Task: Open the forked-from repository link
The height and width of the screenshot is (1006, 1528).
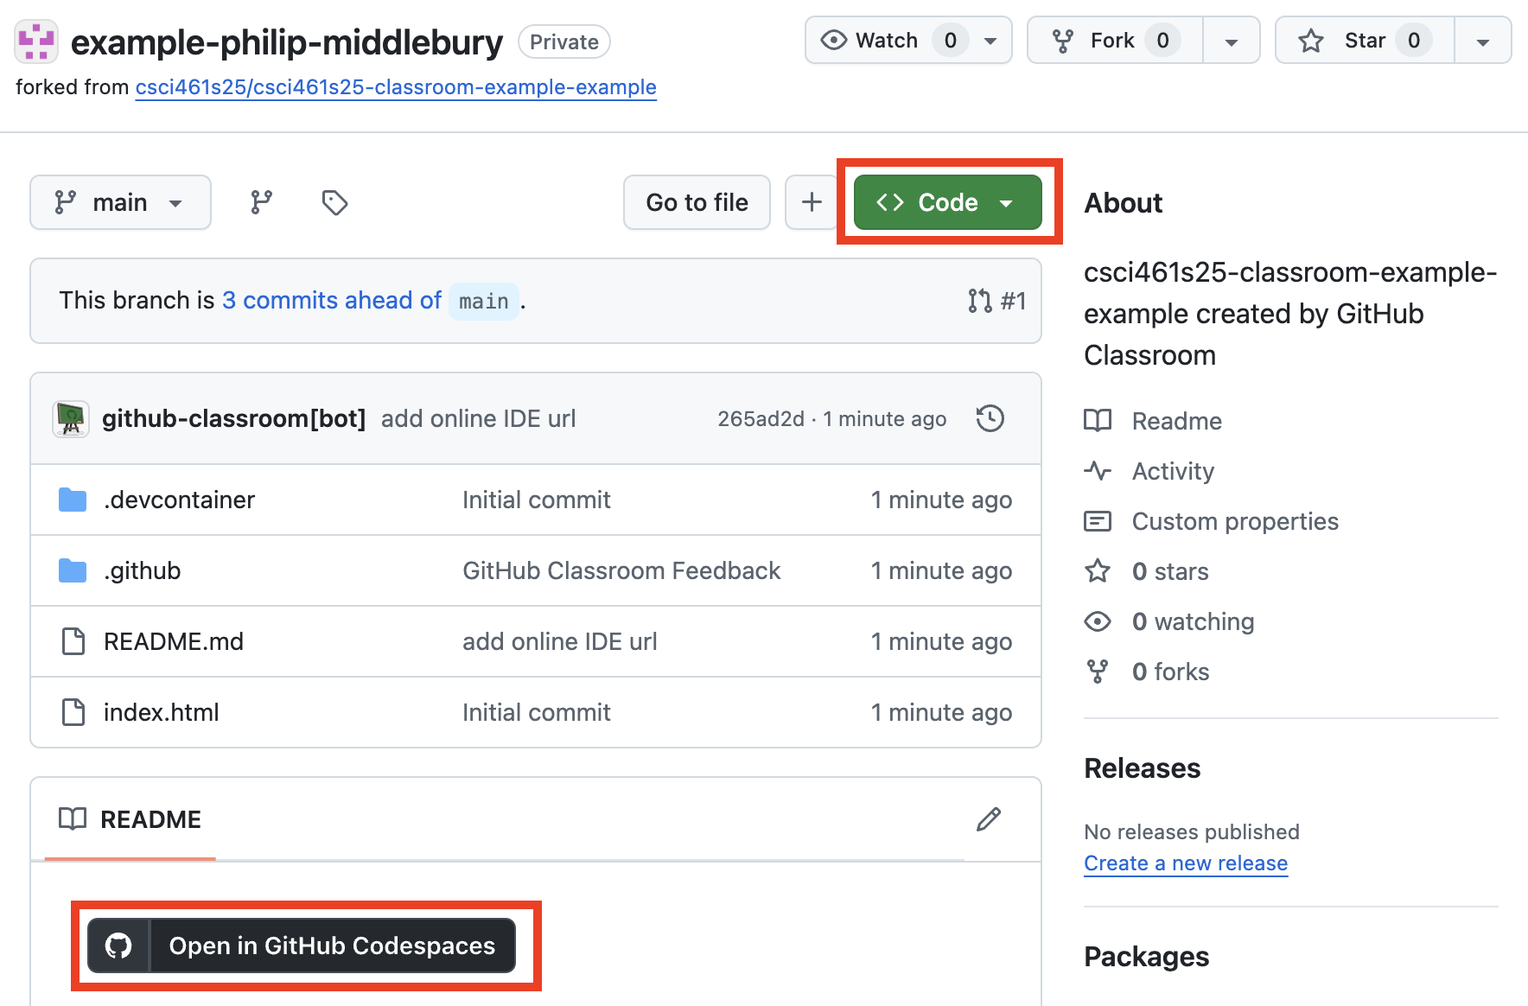Action: point(396,87)
